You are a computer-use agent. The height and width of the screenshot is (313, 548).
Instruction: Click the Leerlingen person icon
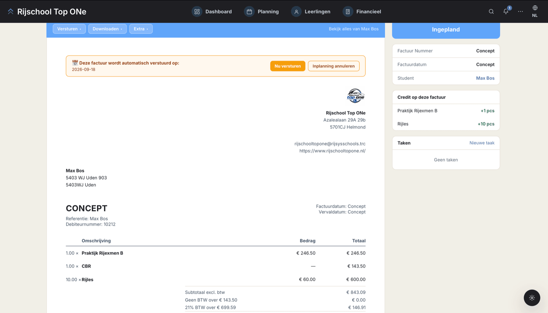[x=296, y=12]
